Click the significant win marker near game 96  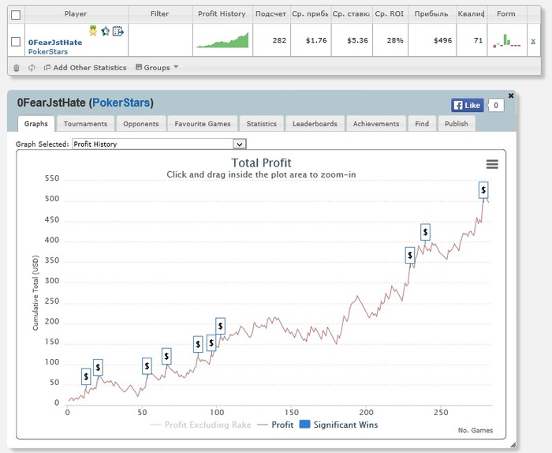pos(211,343)
